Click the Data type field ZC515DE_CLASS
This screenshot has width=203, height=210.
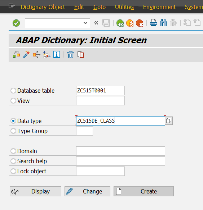(x=120, y=121)
